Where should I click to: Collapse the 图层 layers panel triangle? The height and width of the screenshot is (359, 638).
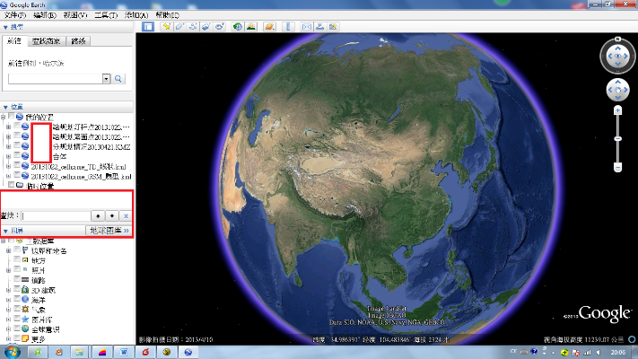coord(5,231)
